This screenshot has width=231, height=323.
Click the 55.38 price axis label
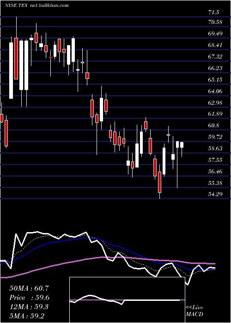point(215,183)
